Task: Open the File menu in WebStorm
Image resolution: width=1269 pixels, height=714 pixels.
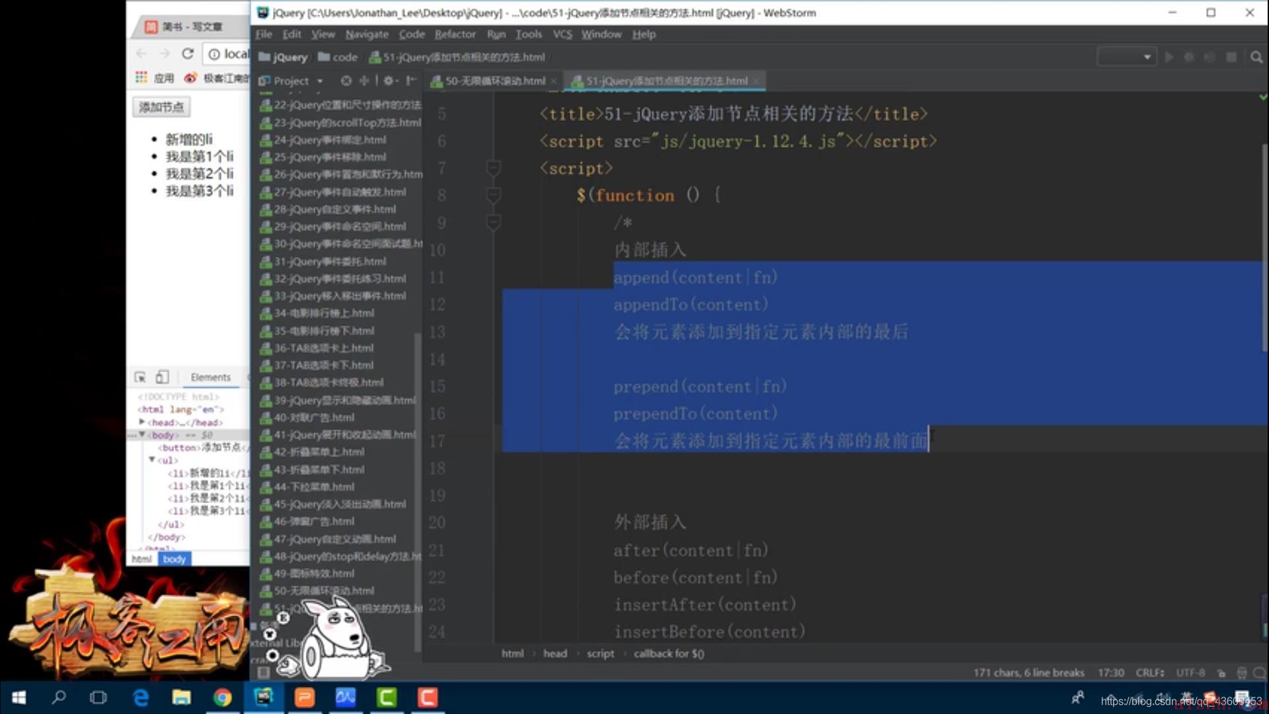Action: pyautogui.click(x=264, y=34)
